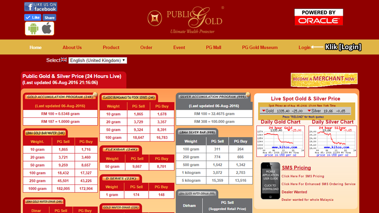Open the Order menu item
This screenshot has width=379, height=213.
tap(146, 47)
